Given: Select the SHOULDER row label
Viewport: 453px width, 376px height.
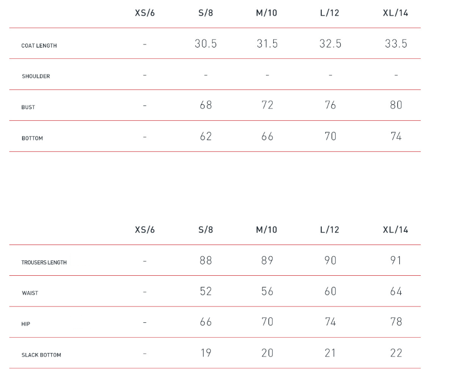Looking at the screenshot, I should [x=36, y=76].
